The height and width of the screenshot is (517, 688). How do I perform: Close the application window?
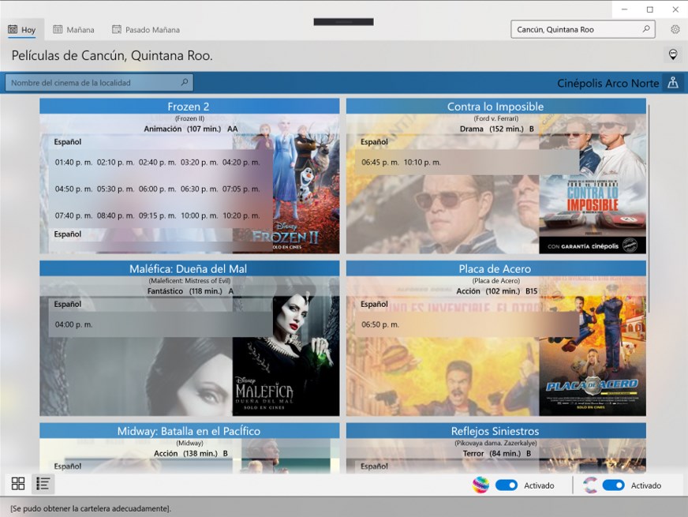675,9
